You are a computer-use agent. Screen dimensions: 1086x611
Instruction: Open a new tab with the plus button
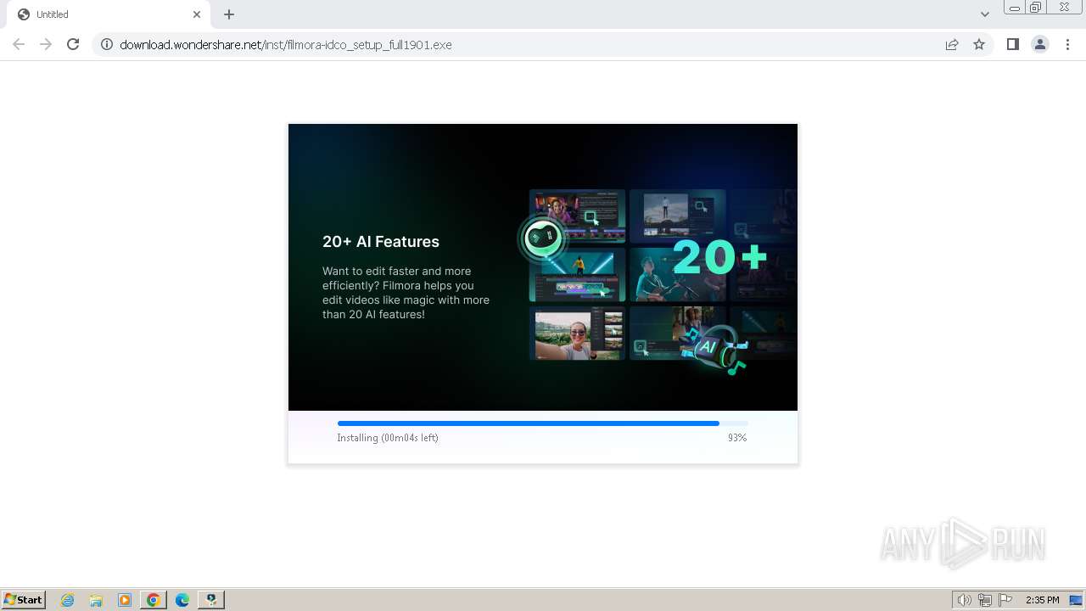[x=229, y=14]
